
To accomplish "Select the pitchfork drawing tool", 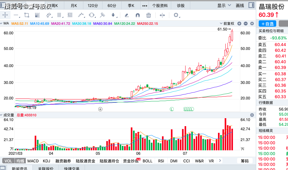I will 102,15.
